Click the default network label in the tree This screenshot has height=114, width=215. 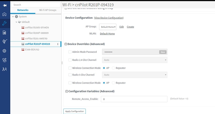coord(26,22)
